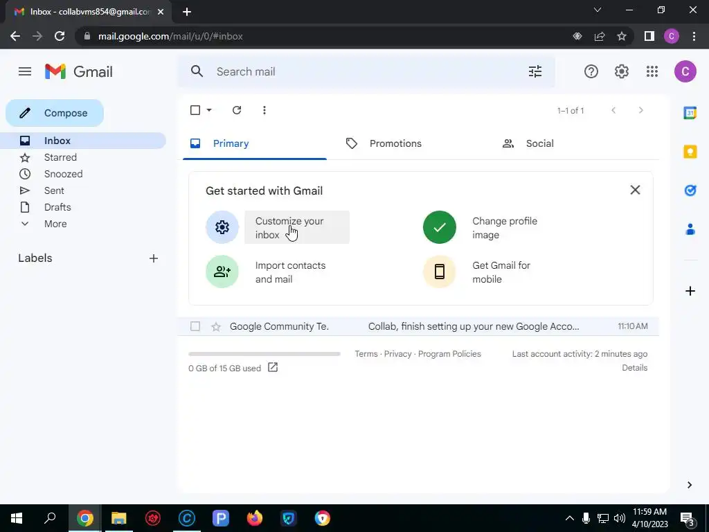
Task: Open the Sent folder
Action: point(83,190)
